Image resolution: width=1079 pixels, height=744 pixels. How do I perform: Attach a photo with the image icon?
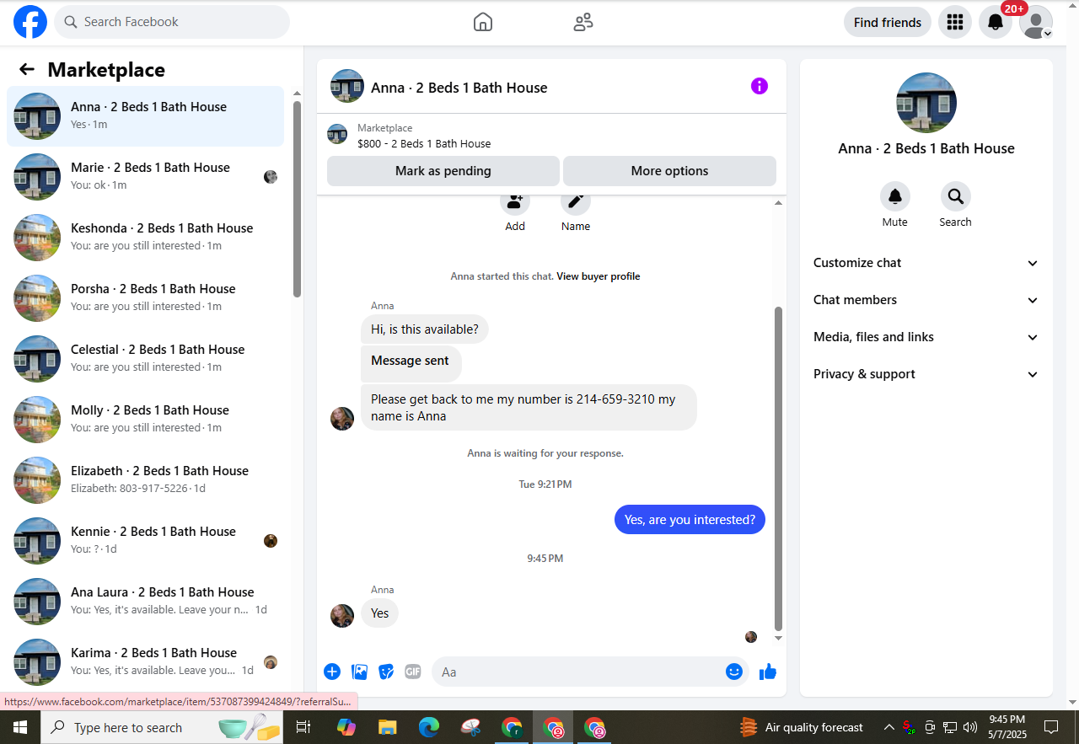[360, 672]
